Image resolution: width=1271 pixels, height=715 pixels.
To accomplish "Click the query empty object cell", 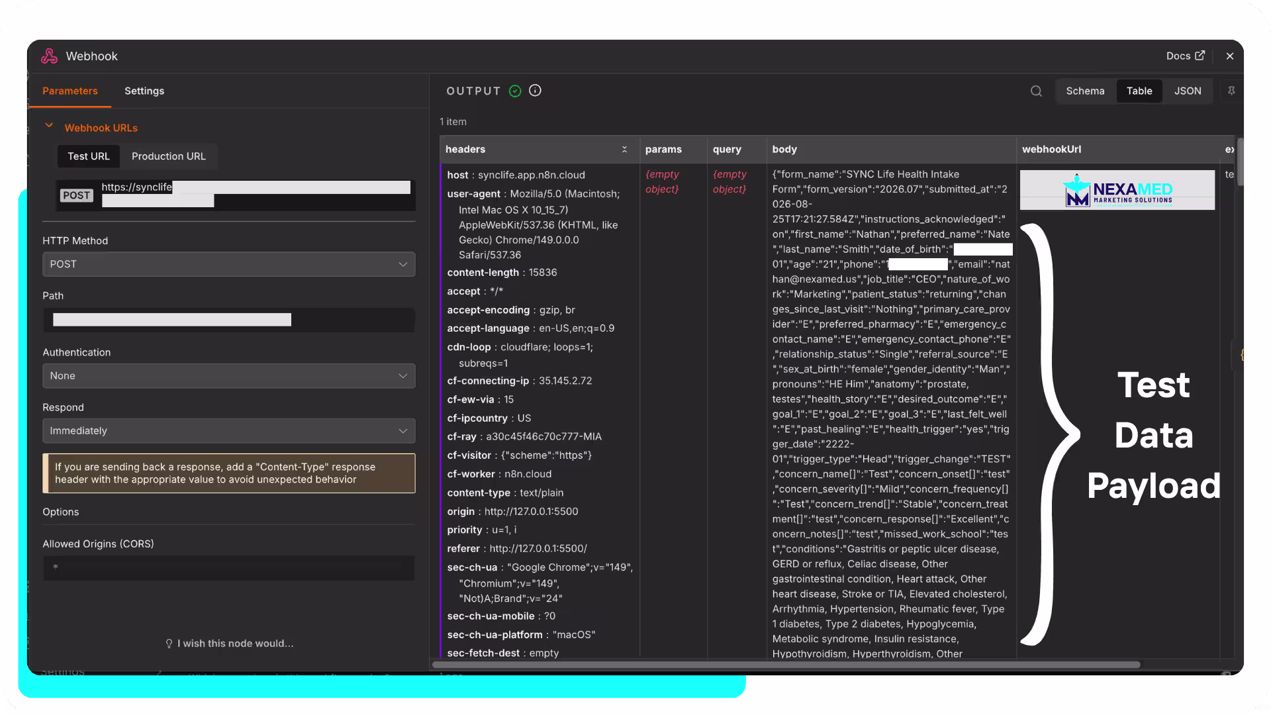I will [x=730, y=182].
